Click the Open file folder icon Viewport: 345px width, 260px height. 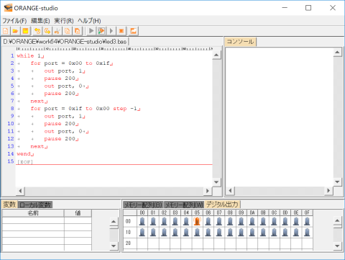pos(15,31)
